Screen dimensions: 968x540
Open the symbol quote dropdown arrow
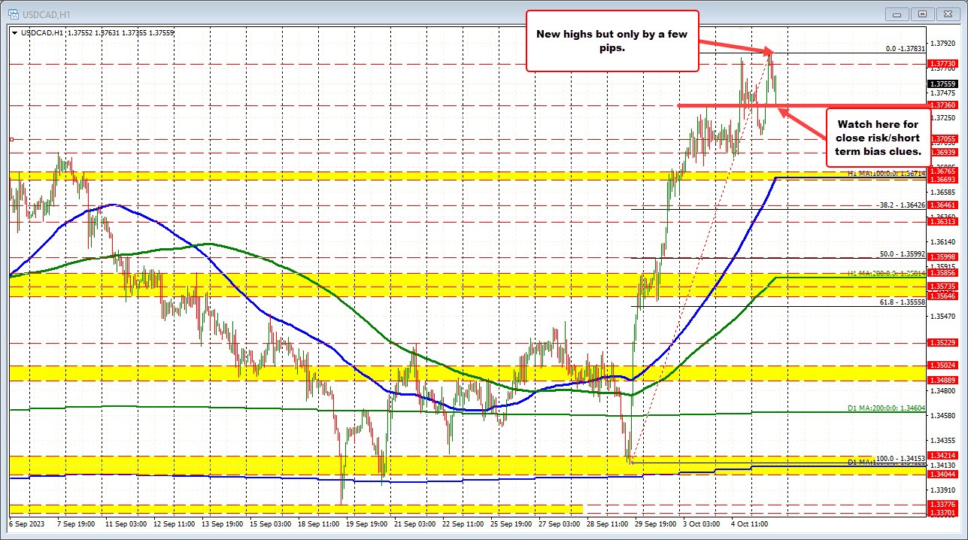pos(14,32)
